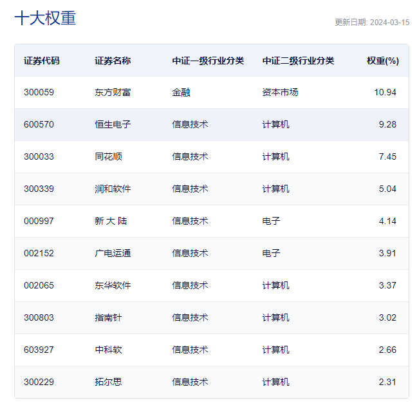Select security code 300059
The image size is (417, 405).
tap(39, 92)
